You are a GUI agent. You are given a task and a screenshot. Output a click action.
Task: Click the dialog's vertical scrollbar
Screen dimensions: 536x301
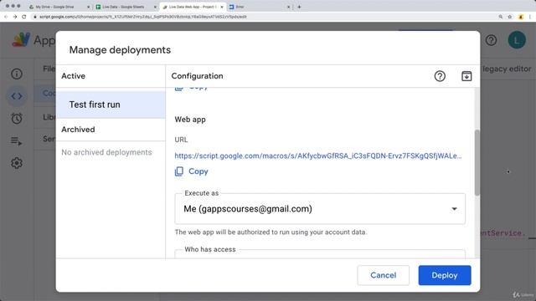coord(477,163)
